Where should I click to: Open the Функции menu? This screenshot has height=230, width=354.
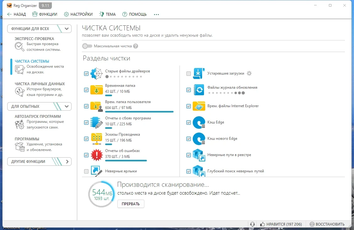point(45,14)
